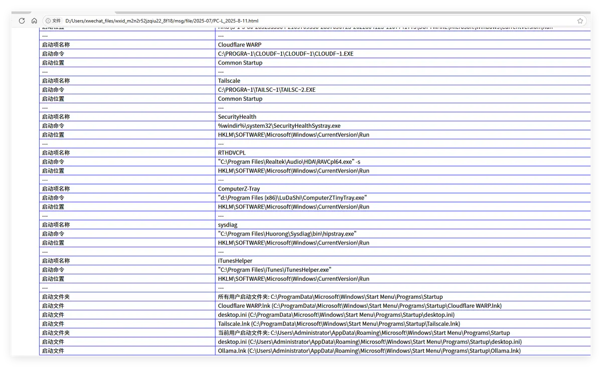
Task: Click the 启动文件夹 label in the 所有用户 row
Action: click(x=56, y=297)
